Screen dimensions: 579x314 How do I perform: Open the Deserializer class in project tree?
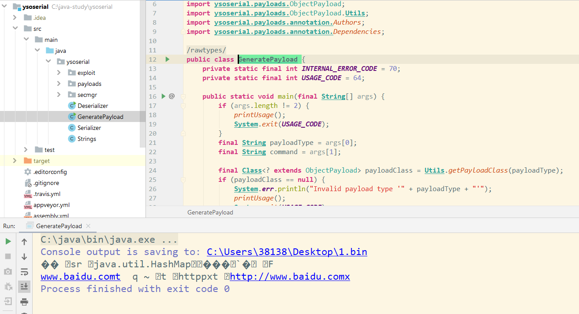tap(93, 106)
